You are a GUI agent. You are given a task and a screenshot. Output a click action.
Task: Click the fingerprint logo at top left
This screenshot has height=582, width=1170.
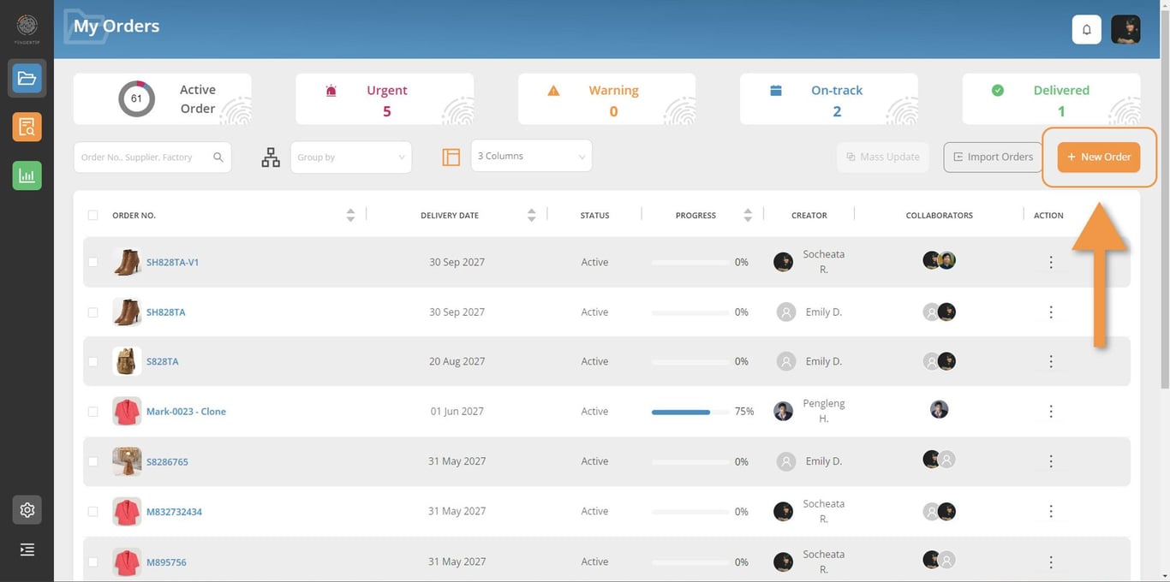tap(27, 27)
